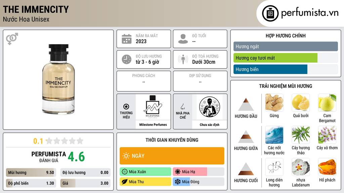Click the Nước Hoa Unisex subtitle
Image resolution: width=344 pixels, height=193 pixels.
click(26, 19)
